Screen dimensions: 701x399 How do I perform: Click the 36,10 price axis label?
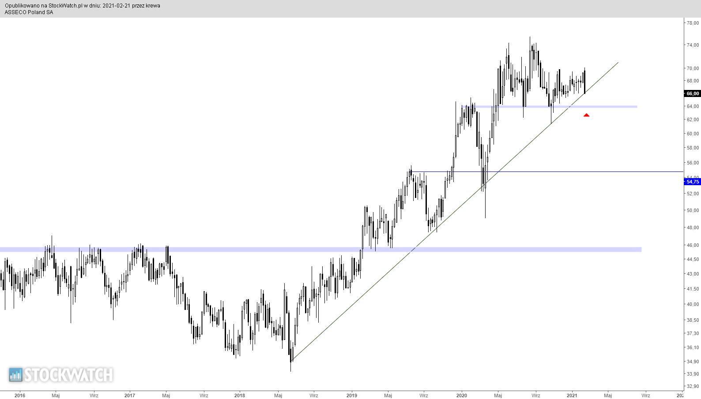point(693,347)
